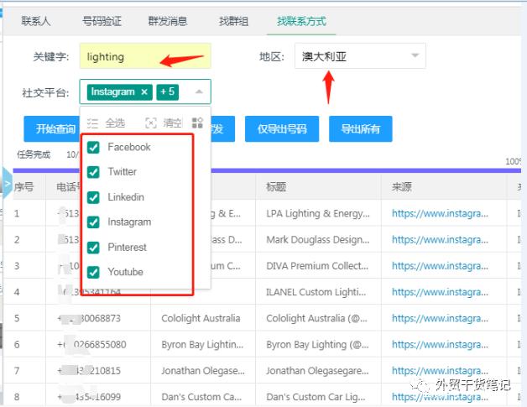
Task: Click the 序号 column header
Action: coord(23,186)
